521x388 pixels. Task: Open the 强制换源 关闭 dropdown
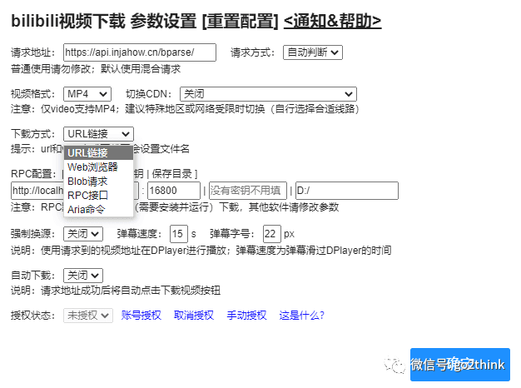[x=83, y=234]
